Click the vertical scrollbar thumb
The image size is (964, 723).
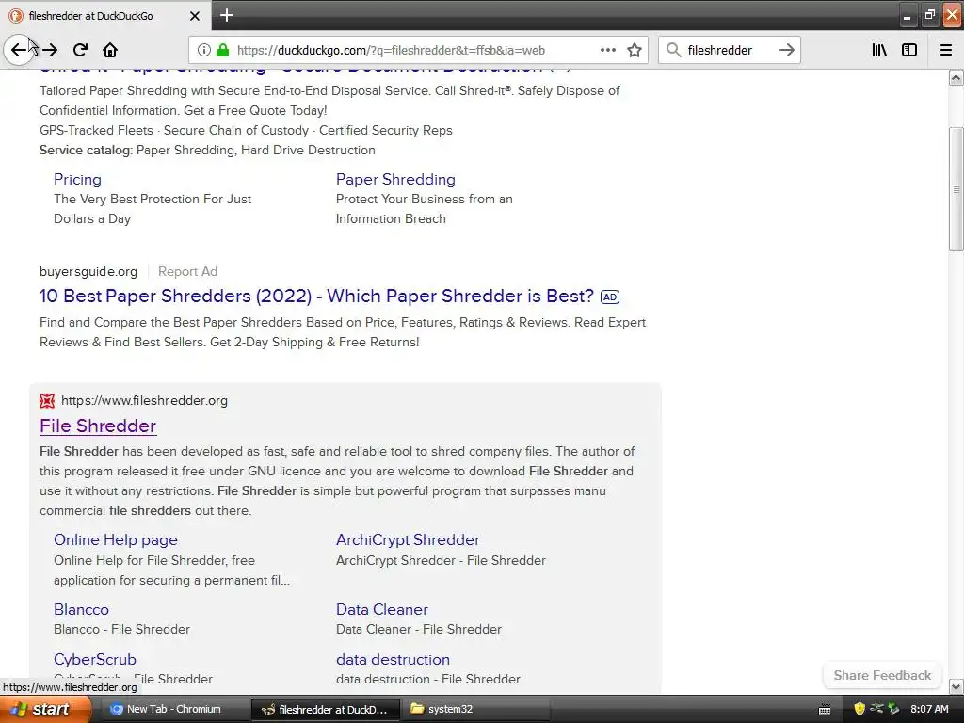click(956, 188)
